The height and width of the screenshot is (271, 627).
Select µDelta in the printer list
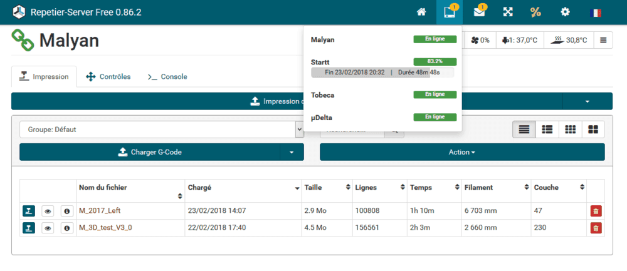[322, 118]
